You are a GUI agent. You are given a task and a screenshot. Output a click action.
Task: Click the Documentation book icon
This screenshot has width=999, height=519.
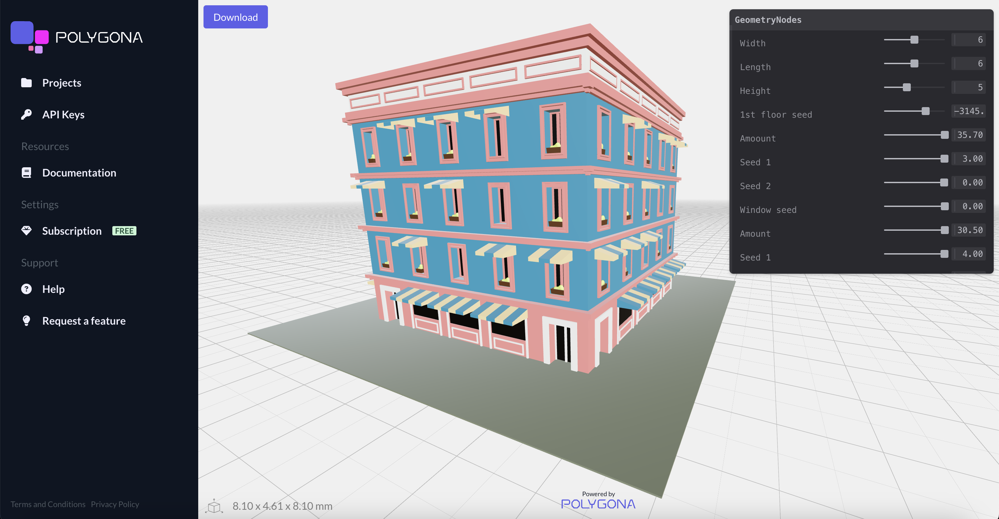[x=26, y=173]
